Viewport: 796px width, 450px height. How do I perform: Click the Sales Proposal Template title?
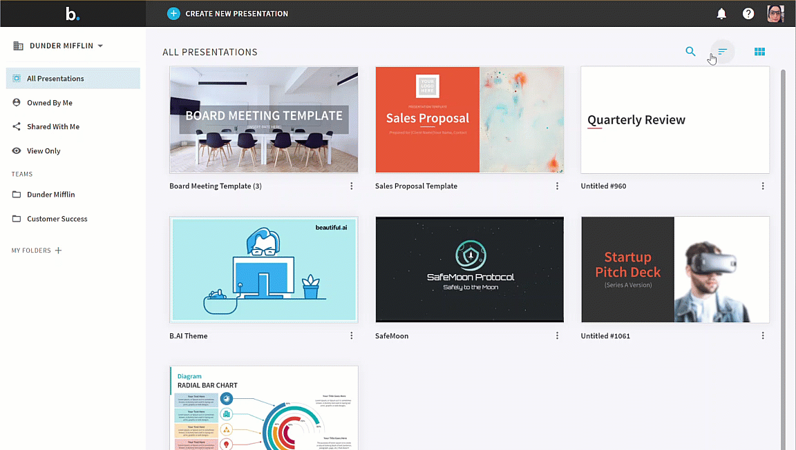[x=416, y=186]
